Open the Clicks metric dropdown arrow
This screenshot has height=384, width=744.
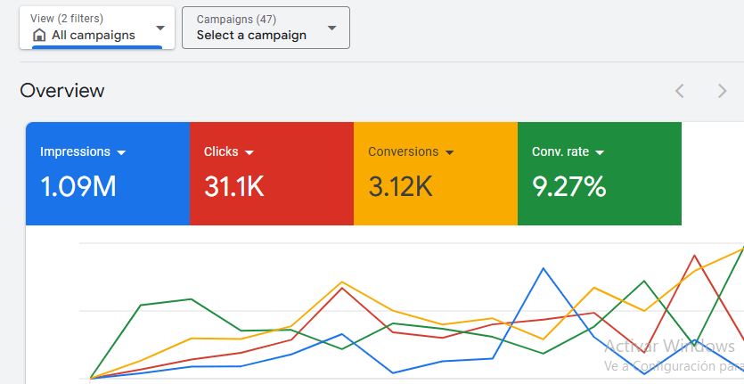pos(249,152)
